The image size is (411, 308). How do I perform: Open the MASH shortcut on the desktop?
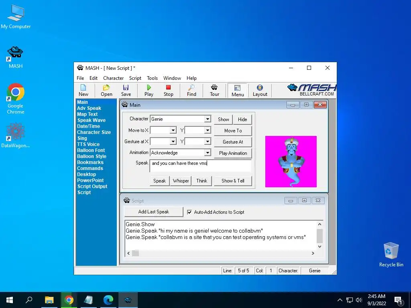pos(16,58)
